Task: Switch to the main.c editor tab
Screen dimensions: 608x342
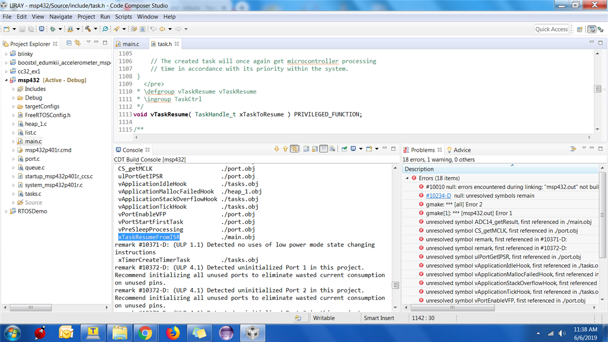Action: 130,44
